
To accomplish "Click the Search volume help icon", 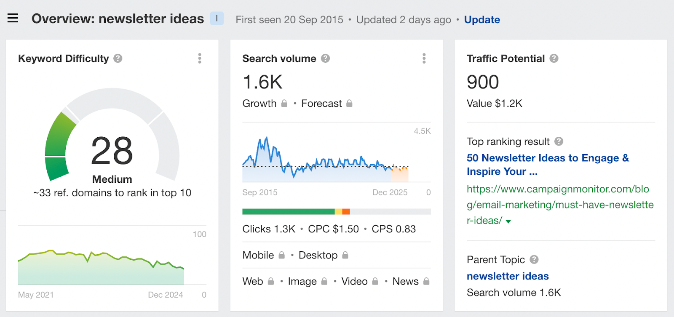I will pos(325,59).
